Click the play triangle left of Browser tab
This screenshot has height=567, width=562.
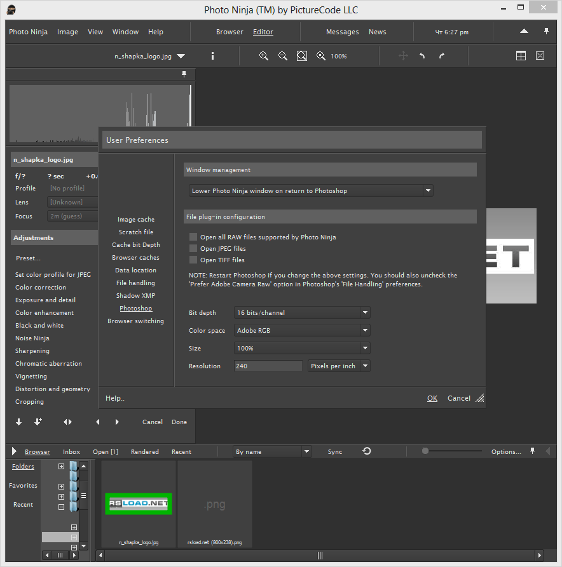coord(14,451)
